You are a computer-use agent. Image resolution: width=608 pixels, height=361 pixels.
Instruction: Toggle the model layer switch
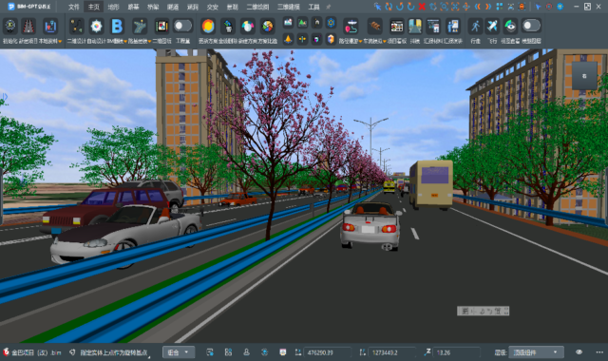click(531, 26)
